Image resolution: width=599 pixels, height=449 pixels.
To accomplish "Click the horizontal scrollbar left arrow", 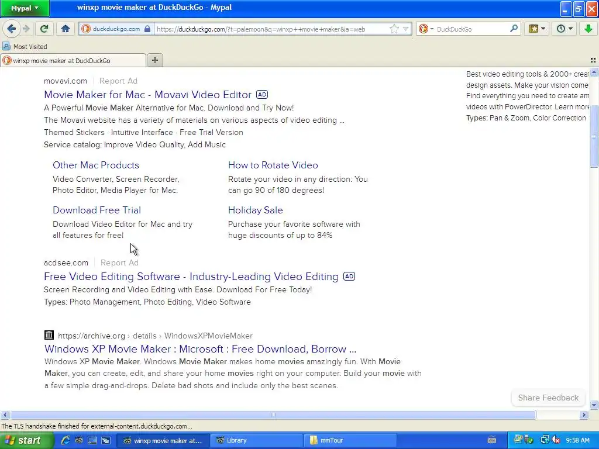I will pos(5,415).
